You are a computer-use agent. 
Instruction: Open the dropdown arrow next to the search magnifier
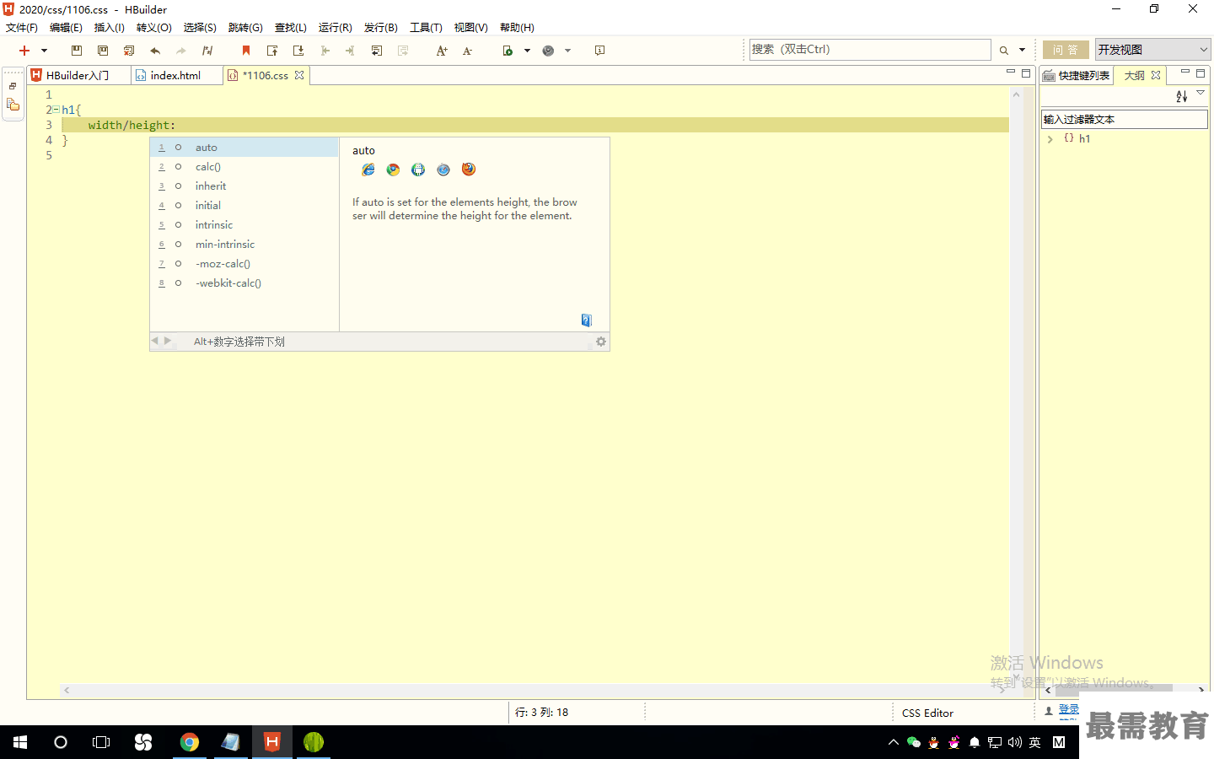click(1022, 51)
